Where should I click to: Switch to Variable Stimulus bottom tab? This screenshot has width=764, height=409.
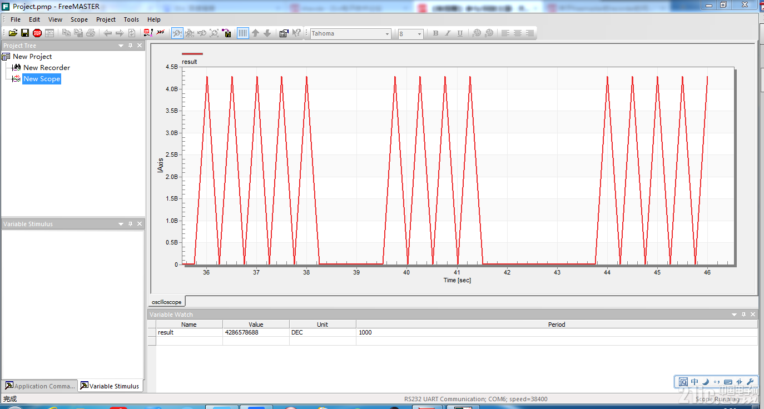pyautogui.click(x=109, y=386)
